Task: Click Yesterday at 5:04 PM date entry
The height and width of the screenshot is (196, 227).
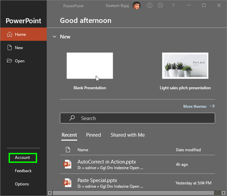Action: coord(194,183)
